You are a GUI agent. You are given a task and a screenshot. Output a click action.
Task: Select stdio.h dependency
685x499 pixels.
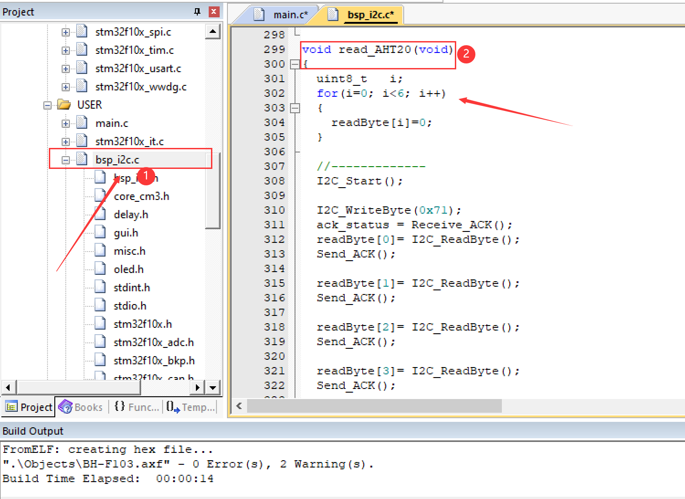(130, 306)
